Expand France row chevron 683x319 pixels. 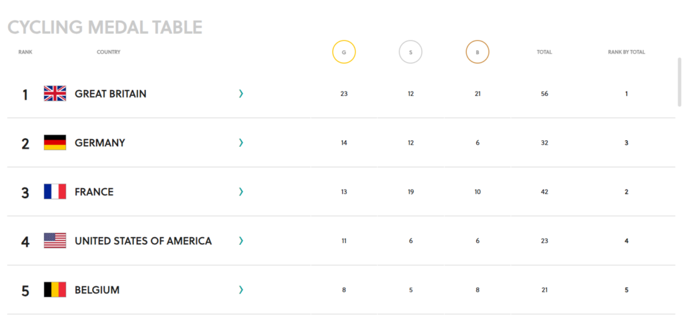point(241,192)
